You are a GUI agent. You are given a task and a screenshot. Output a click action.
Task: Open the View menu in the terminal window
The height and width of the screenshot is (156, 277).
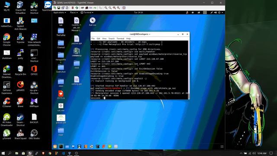click(104, 39)
